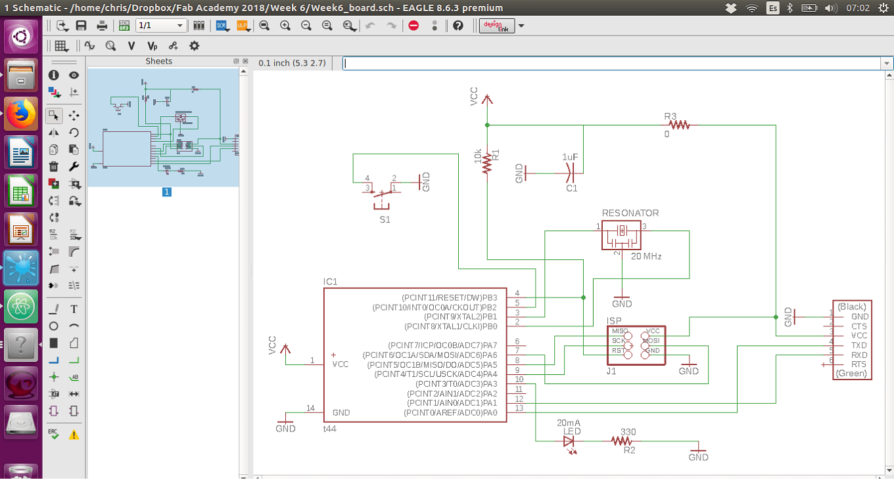Viewport: 894px width, 480px height.
Task: Click the t44 component value text
Action: (x=330, y=428)
